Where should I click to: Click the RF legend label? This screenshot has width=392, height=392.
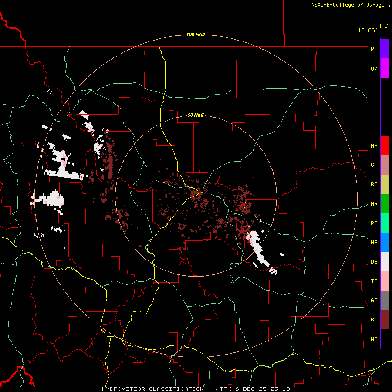coord(374,49)
